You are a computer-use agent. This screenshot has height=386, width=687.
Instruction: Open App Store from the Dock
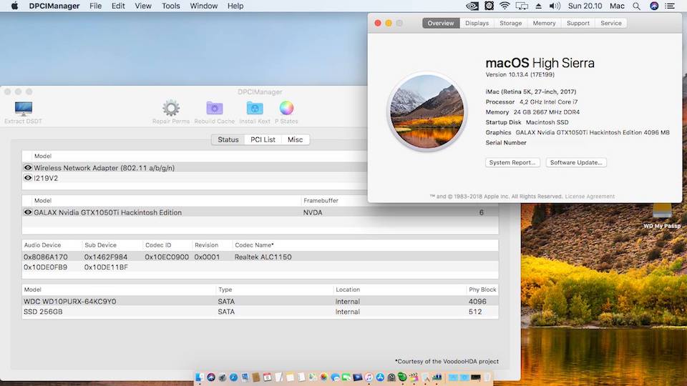(x=380, y=377)
